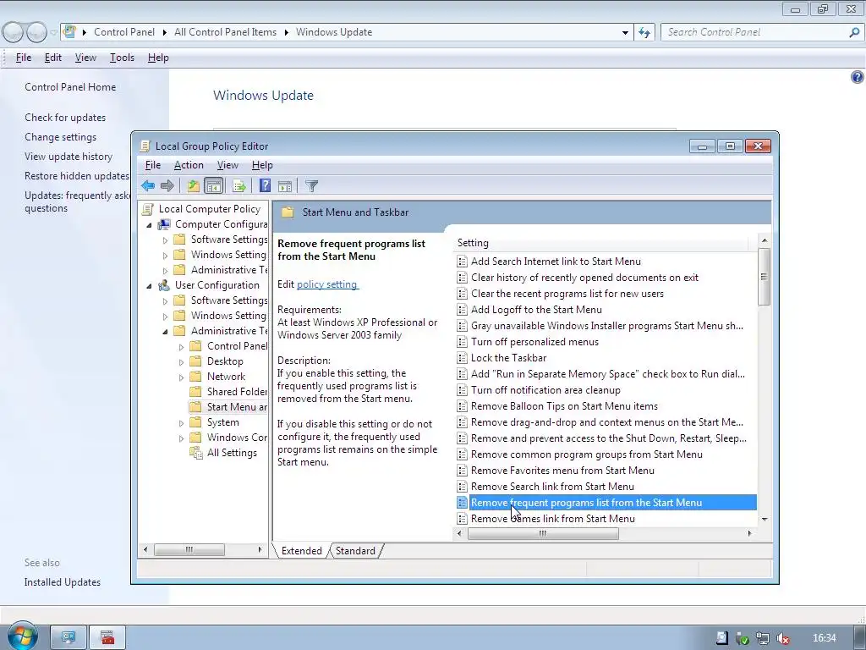
Task: Select Add Logoff to the Start Menu
Action: point(536,310)
